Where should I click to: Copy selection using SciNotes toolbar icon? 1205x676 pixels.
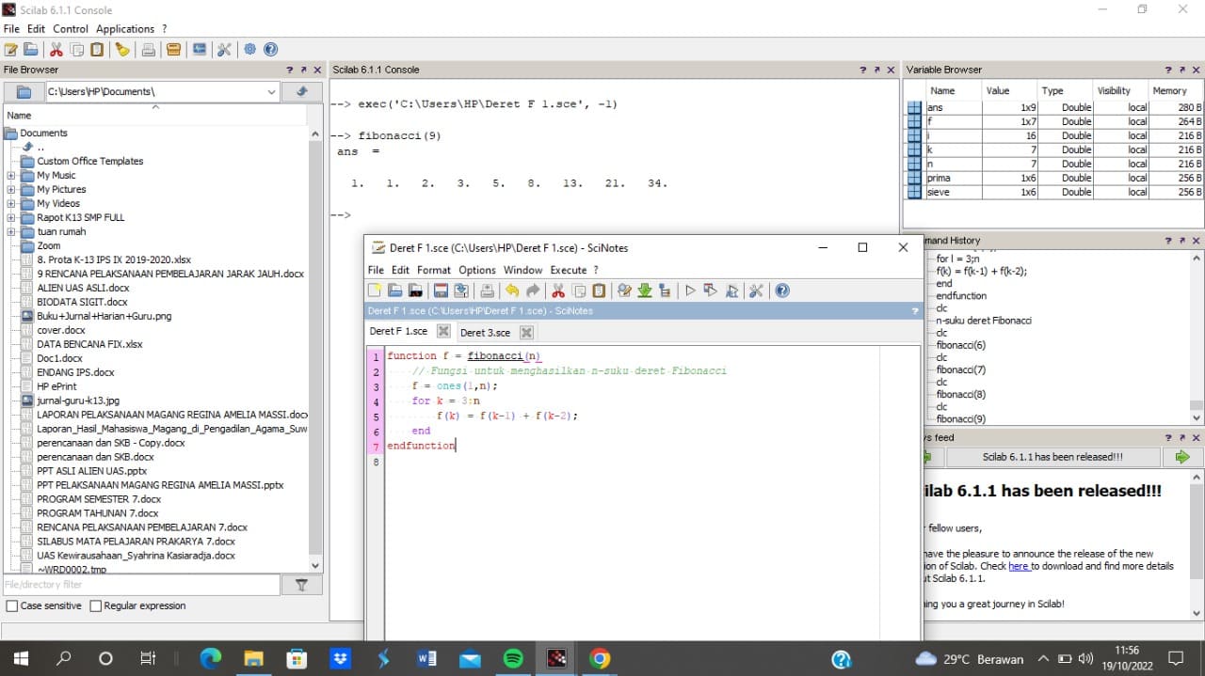(579, 291)
